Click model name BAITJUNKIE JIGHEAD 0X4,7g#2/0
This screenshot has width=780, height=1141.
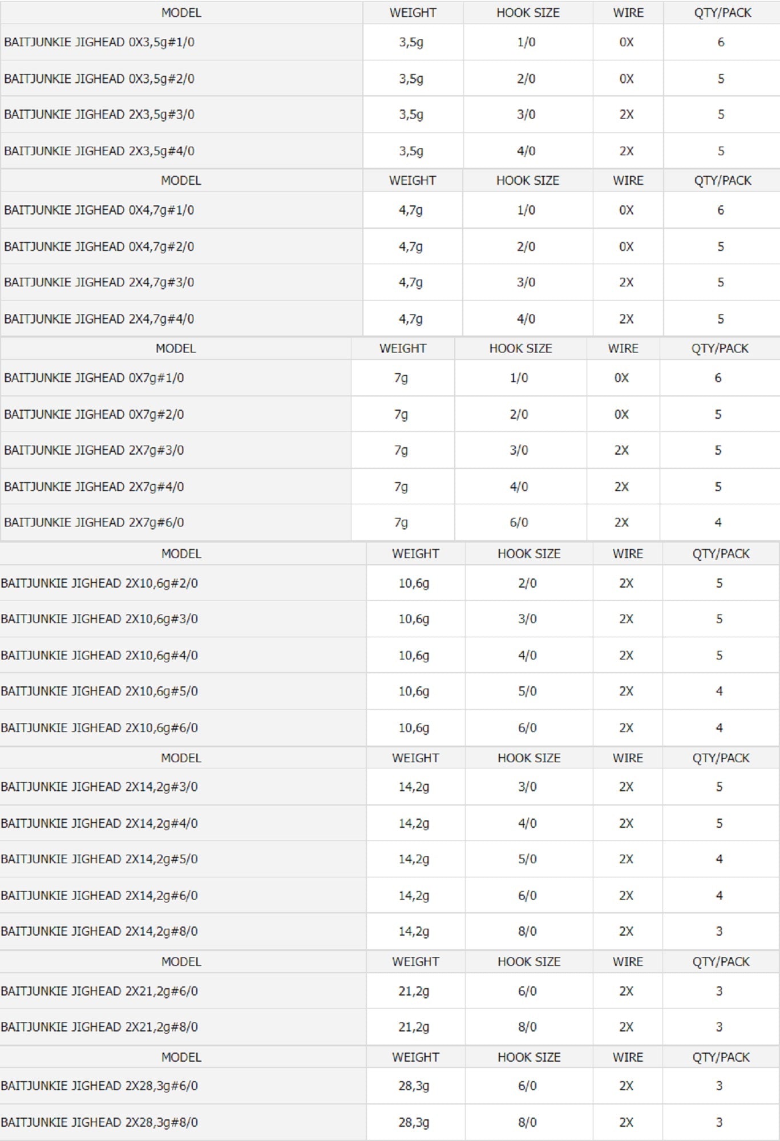pos(99,247)
